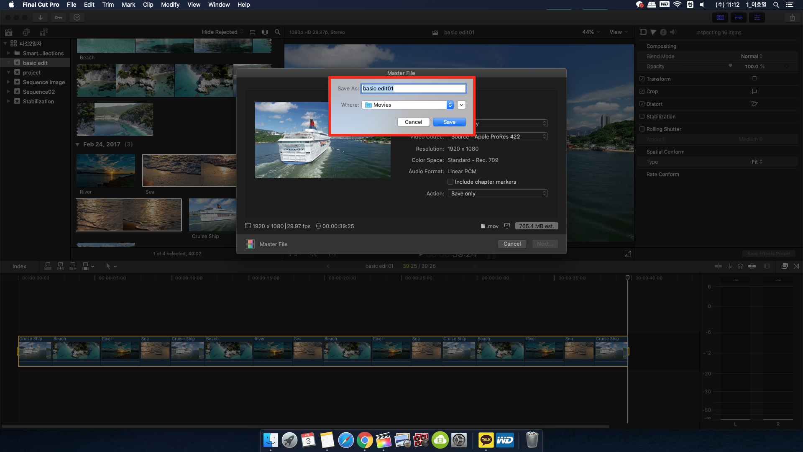Open the Where Movies location dropdown
Image resolution: width=803 pixels, height=452 pixels.
(x=408, y=105)
